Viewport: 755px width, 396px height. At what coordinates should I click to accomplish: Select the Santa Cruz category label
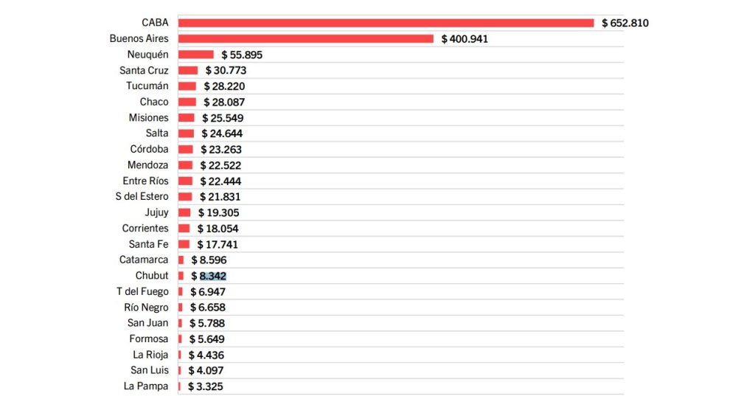pos(144,71)
